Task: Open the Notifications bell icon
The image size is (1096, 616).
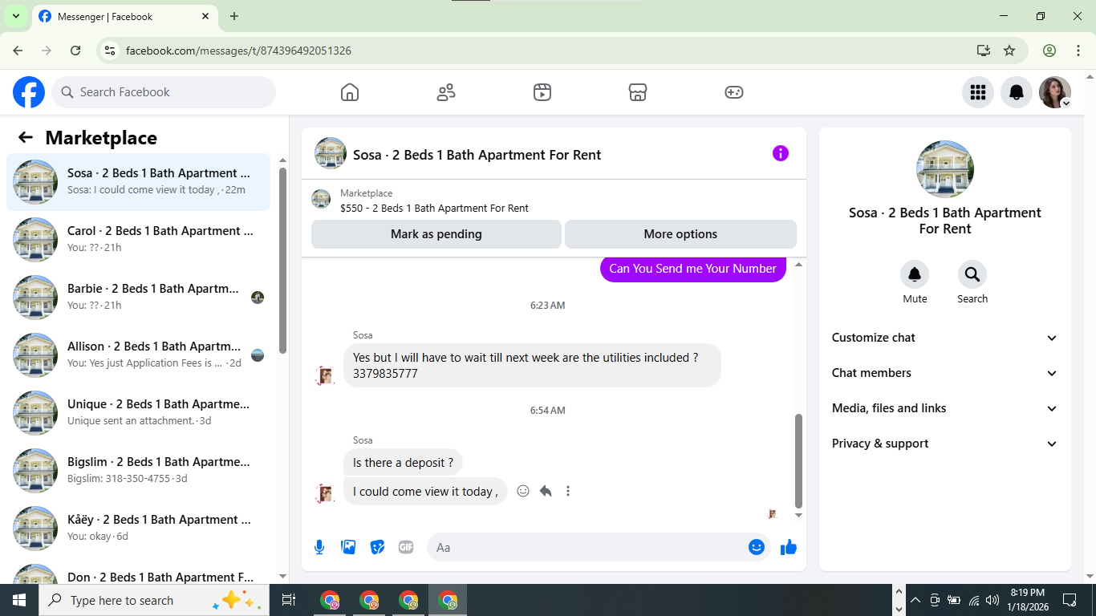Action: (x=1017, y=92)
